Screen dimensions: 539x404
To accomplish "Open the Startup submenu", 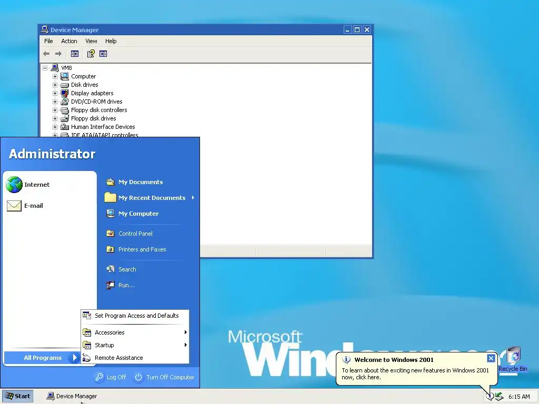I will pos(135,345).
